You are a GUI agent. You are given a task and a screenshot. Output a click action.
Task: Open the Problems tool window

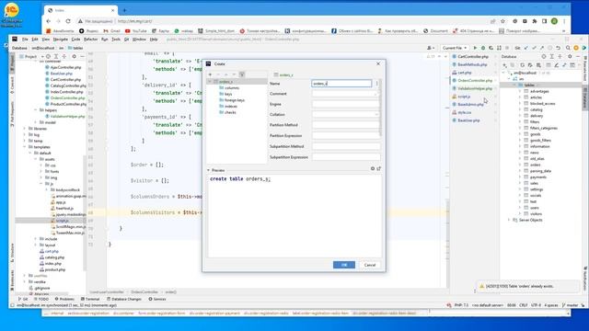point(64,299)
